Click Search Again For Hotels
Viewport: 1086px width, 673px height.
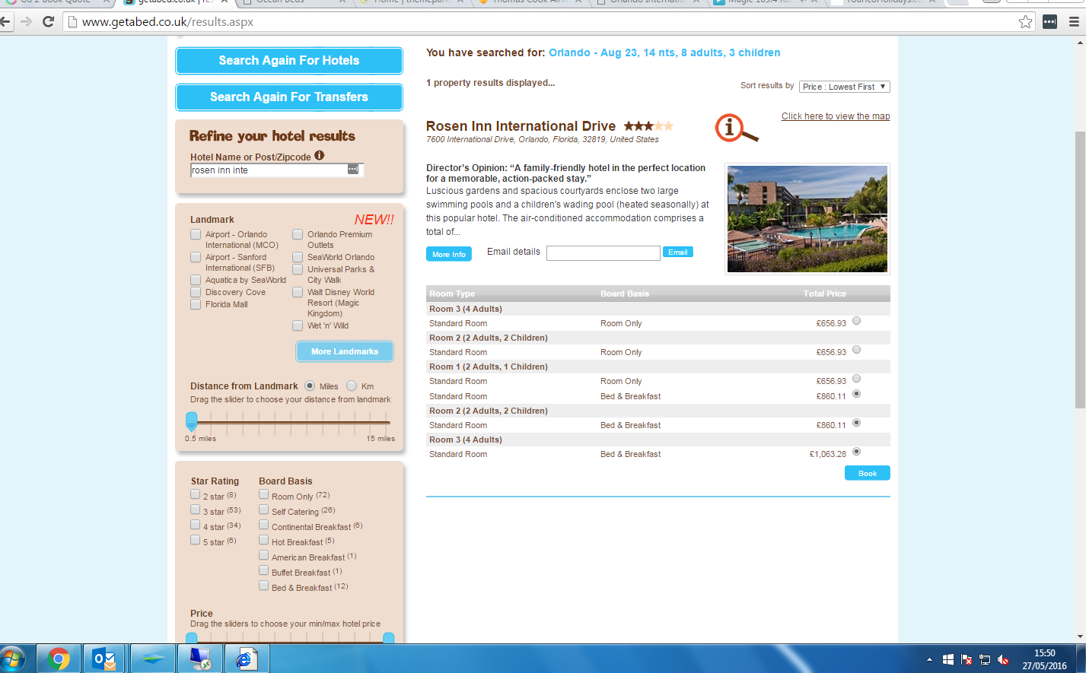[289, 61]
